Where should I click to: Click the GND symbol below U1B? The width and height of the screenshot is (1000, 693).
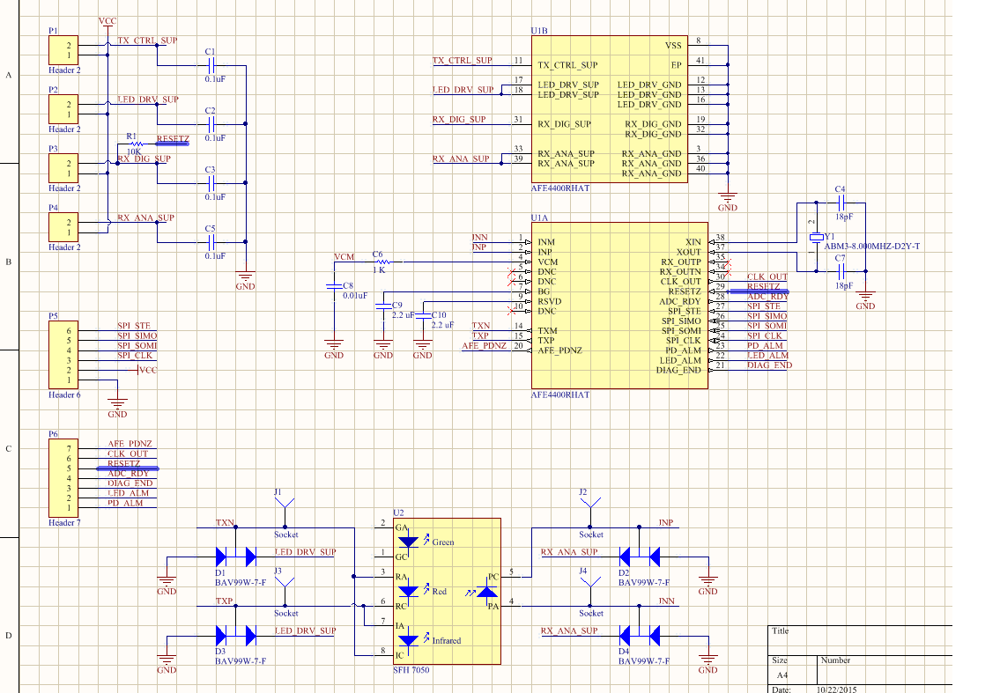click(x=726, y=198)
